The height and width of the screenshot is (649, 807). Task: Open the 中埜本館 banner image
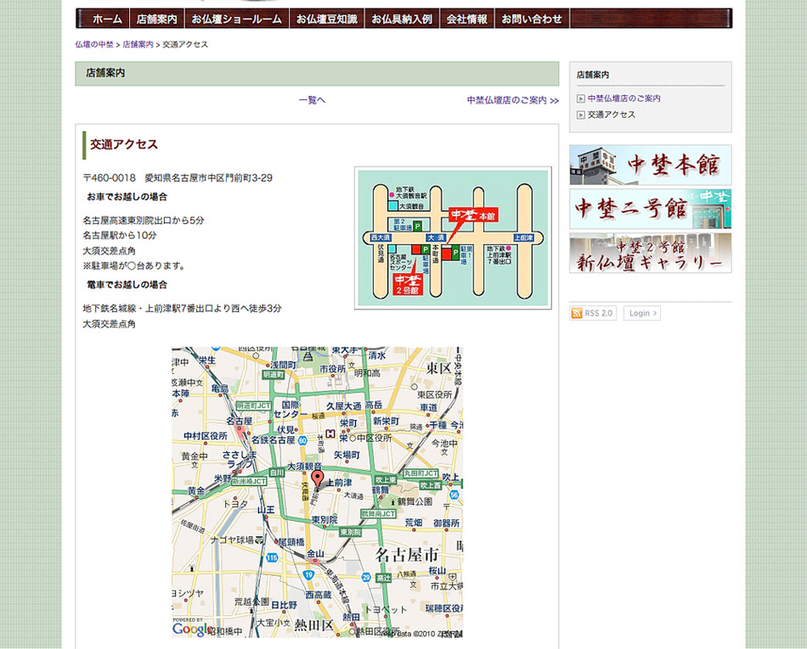pyautogui.click(x=650, y=165)
